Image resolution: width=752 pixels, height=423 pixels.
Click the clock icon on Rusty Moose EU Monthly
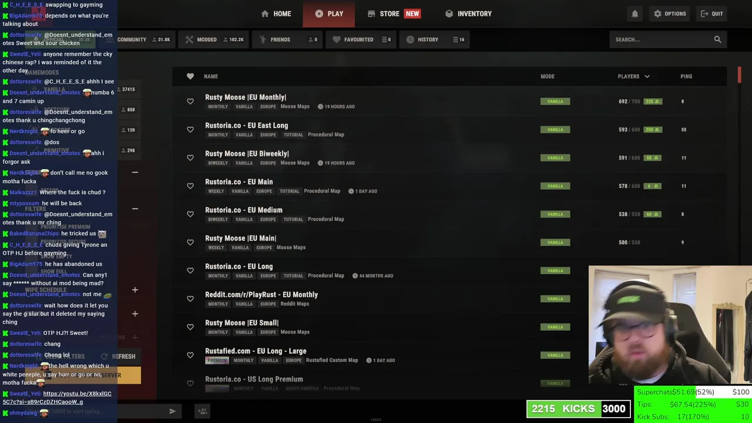pos(320,106)
